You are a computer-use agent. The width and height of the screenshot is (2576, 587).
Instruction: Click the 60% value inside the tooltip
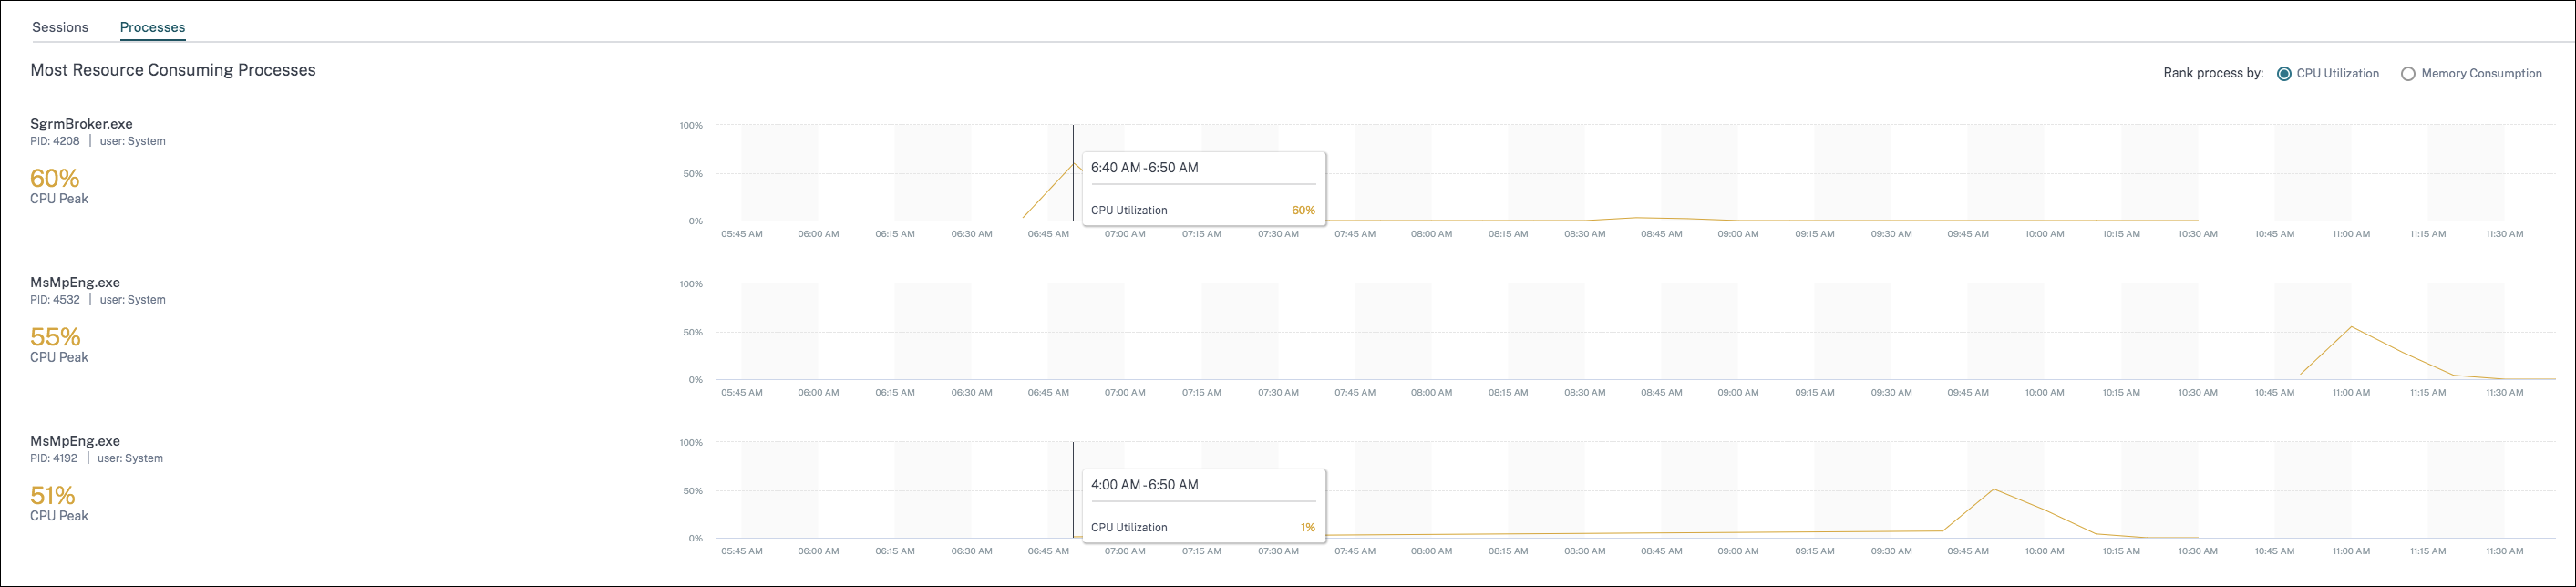1303,210
